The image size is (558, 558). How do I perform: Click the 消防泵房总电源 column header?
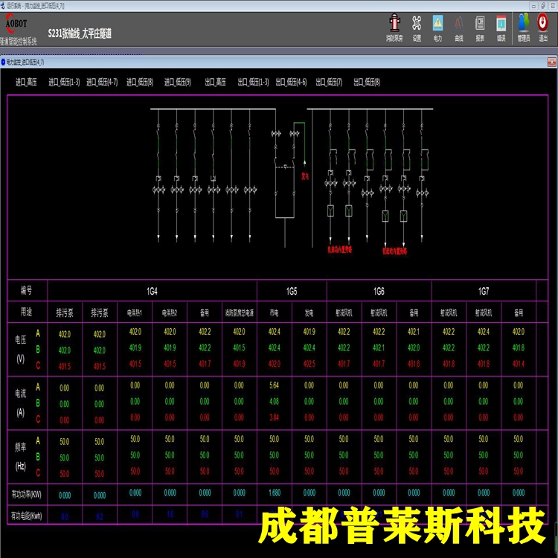[x=239, y=312]
